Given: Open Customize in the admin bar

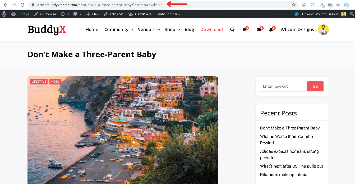Looking at the screenshot, I should (x=45, y=14).
